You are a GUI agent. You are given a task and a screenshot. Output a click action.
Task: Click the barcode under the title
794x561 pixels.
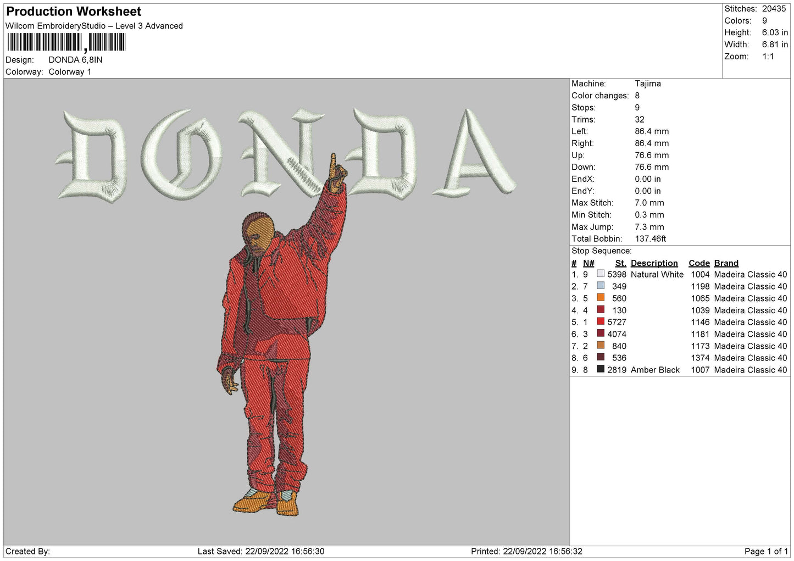coord(66,42)
